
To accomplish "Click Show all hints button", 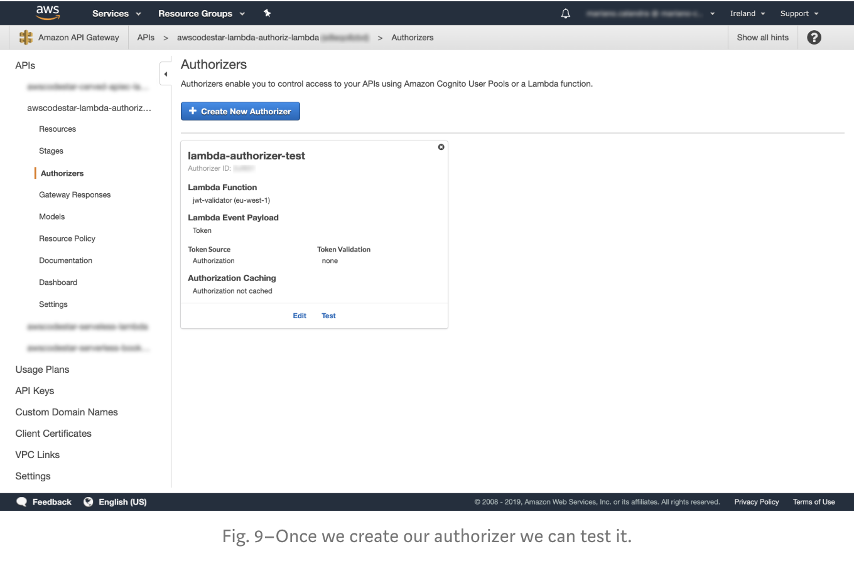I will (762, 38).
